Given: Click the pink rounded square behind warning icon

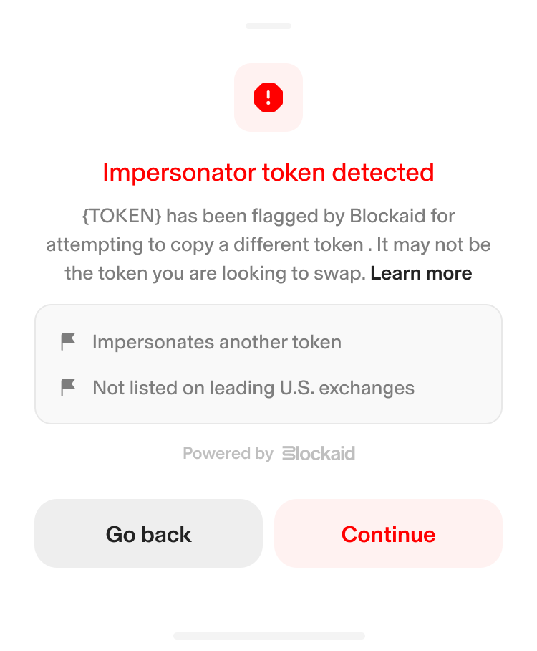Looking at the screenshot, I should (x=268, y=98).
